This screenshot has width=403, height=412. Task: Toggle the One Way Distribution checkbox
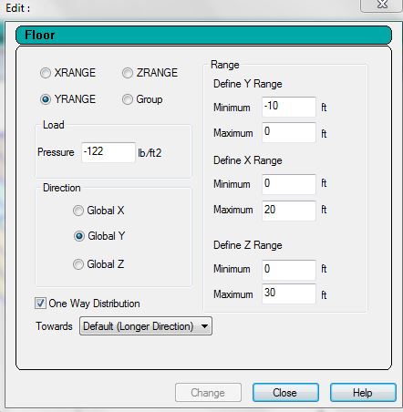point(40,304)
